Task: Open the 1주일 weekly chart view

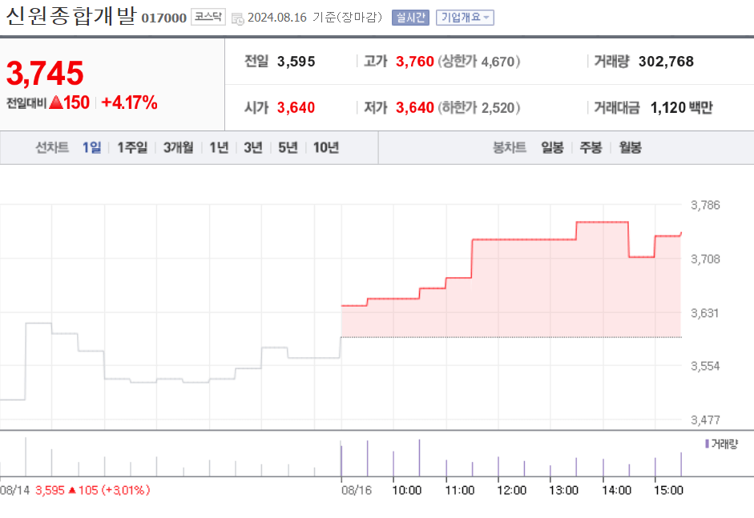Action: click(131, 148)
